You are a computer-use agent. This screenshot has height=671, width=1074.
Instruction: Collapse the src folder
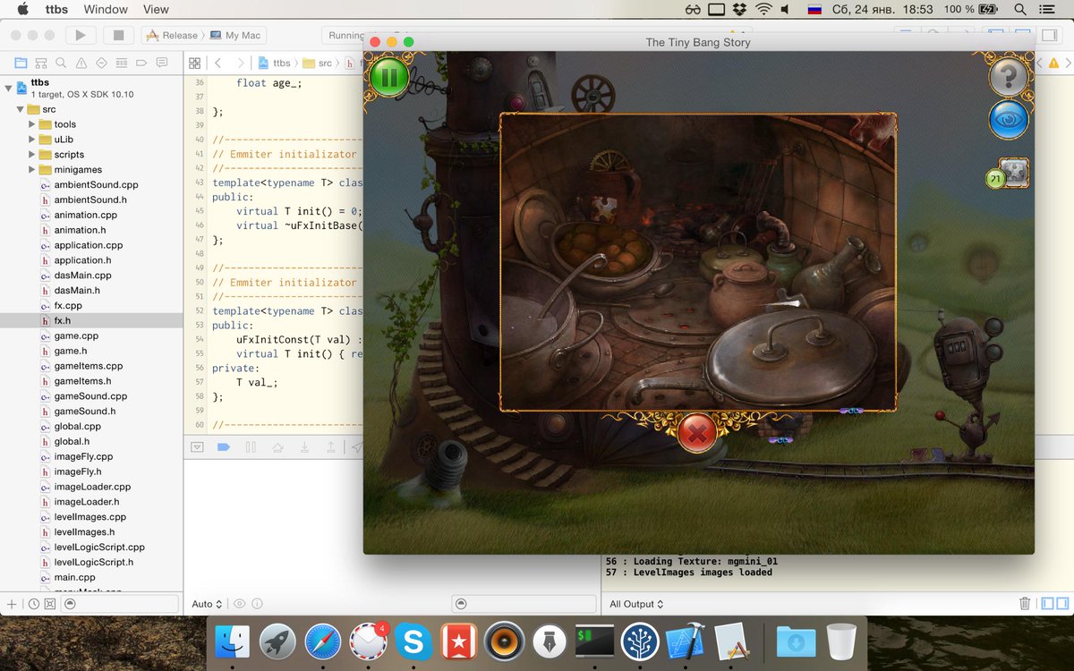(x=20, y=109)
